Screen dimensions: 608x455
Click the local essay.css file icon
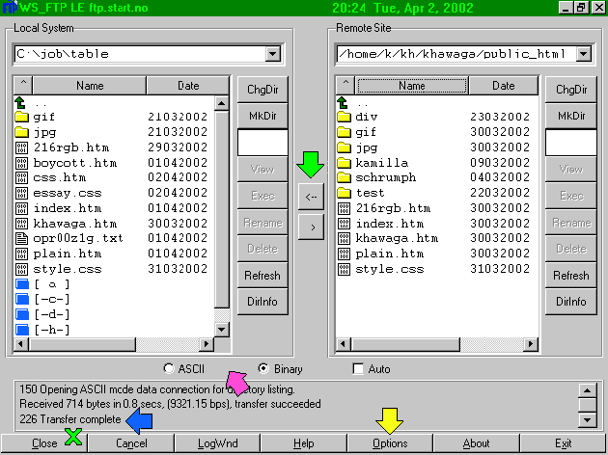(21, 193)
